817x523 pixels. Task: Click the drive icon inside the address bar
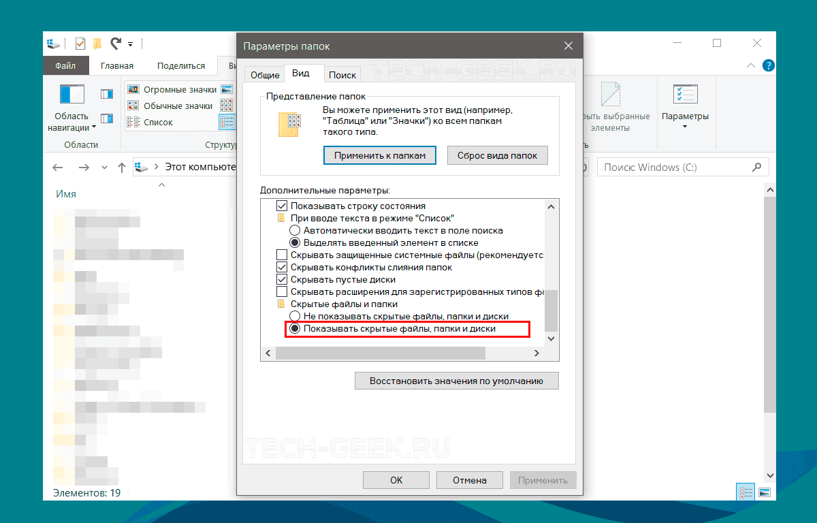pos(142,167)
